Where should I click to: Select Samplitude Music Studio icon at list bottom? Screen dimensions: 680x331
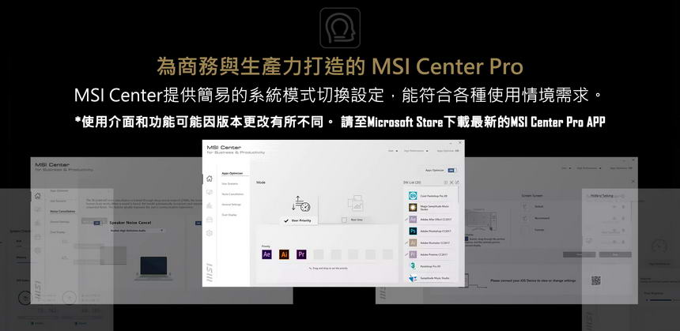tap(413, 278)
